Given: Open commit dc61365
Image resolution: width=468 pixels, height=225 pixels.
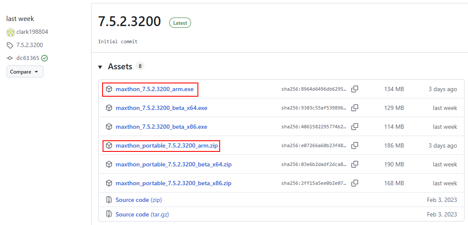Looking at the screenshot, I should click(28, 58).
